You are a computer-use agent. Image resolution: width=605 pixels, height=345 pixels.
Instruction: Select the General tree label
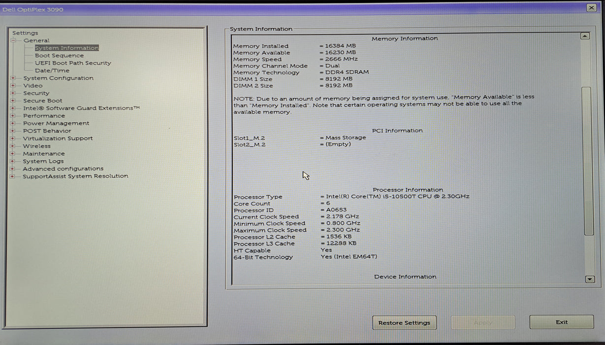tap(36, 40)
